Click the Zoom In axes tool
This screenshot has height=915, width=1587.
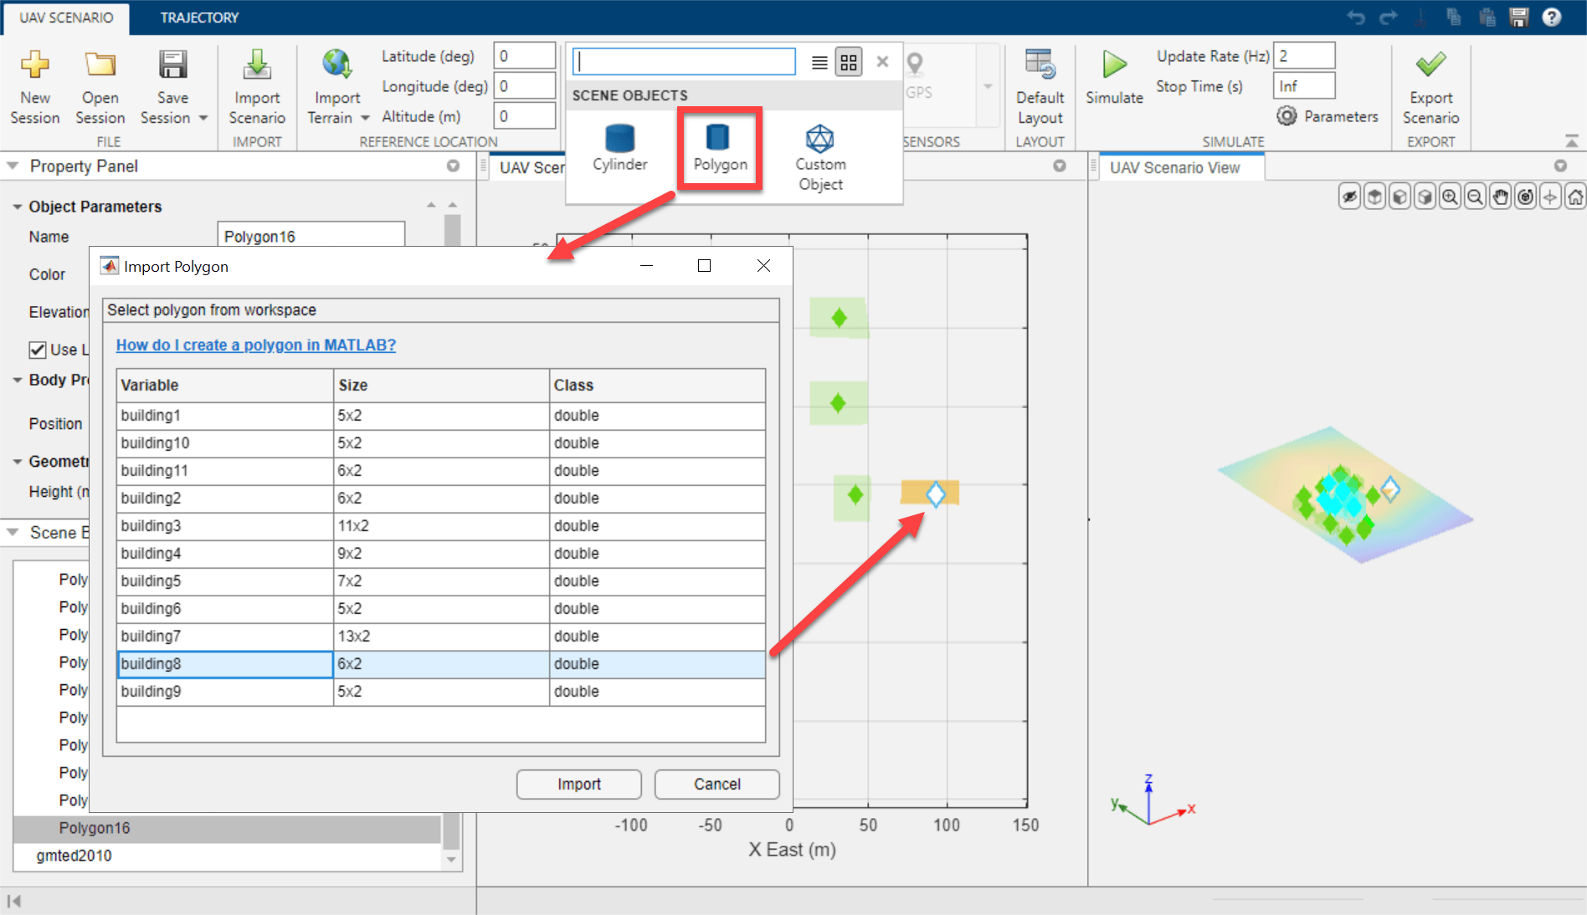tap(1450, 197)
